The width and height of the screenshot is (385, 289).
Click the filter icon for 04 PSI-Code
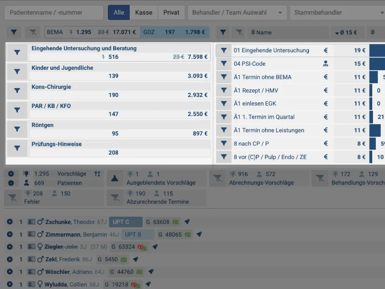[224, 64]
